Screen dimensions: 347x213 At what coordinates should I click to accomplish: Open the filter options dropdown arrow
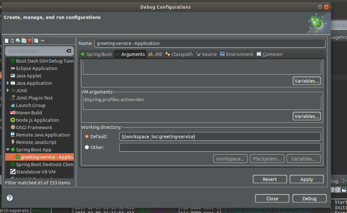47,40
